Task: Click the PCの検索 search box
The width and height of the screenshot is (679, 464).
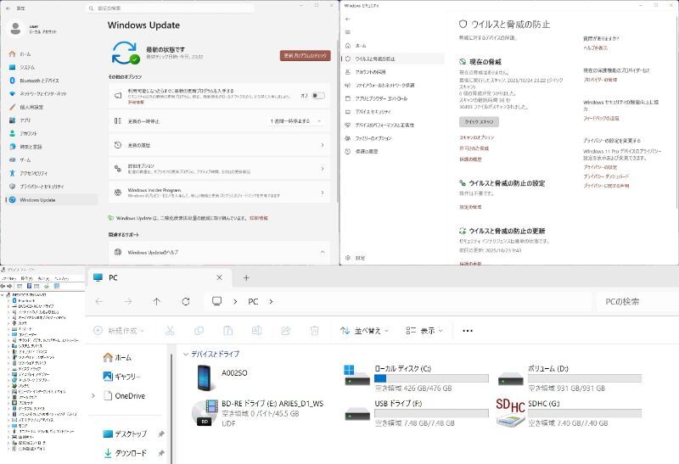Action: click(x=637, y=302)
